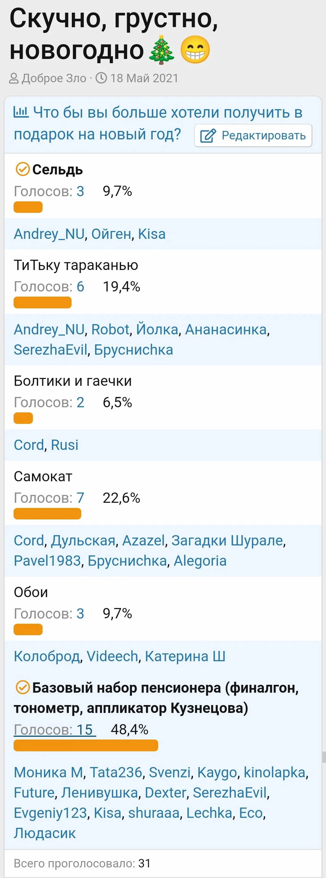
Task: Select the Болтики и гаечки option
Action: [72, 381]
